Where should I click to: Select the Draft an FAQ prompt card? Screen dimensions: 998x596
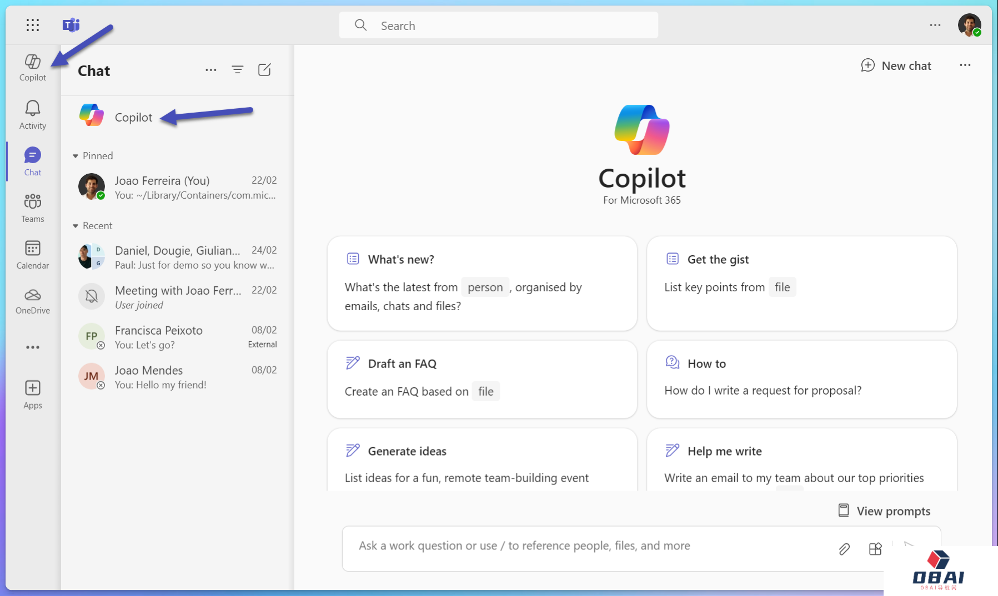(482, 379)
